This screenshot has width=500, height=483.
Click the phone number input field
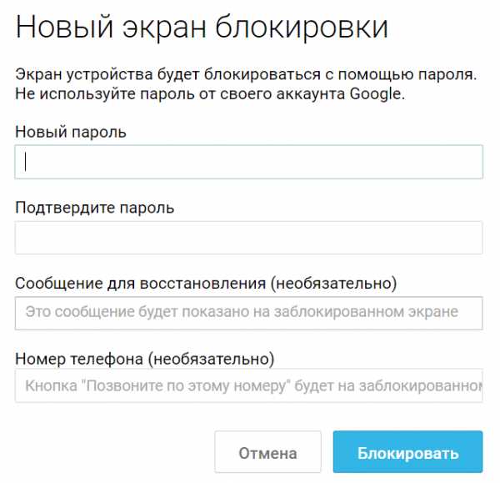pos(248,386)
